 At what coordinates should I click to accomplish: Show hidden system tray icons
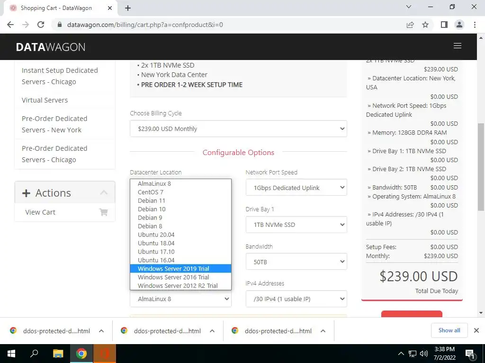click(401, 354)
